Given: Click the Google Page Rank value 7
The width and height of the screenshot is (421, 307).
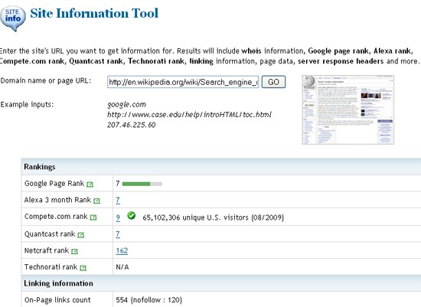Looking at the screenshot, I should 118,184.
